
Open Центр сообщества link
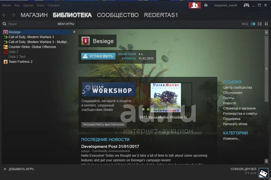click(x=237, y=88)
